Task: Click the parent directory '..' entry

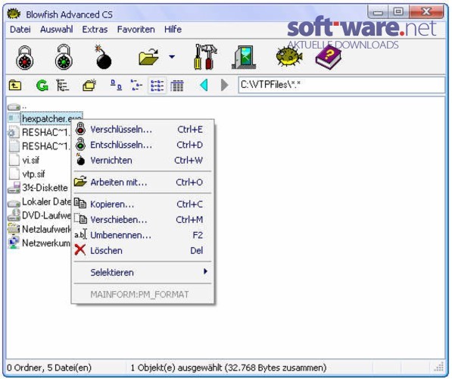Action: 17,107
